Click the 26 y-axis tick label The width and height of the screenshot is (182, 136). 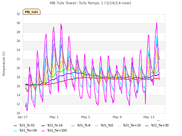pyautogui.click(x=18, y=41)
